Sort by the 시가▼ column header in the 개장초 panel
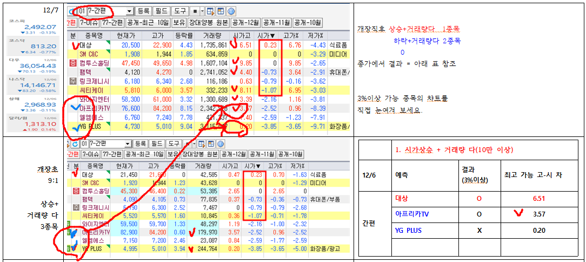 [x=254, y=166]
